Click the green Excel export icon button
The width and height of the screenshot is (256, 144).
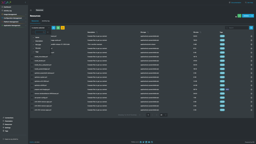[58, 28]
